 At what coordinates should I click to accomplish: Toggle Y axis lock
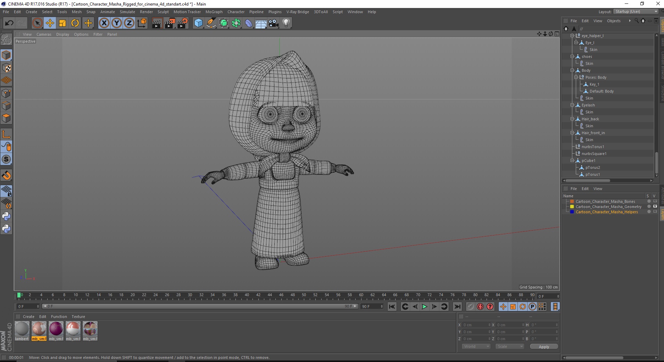tap(116, 23)
